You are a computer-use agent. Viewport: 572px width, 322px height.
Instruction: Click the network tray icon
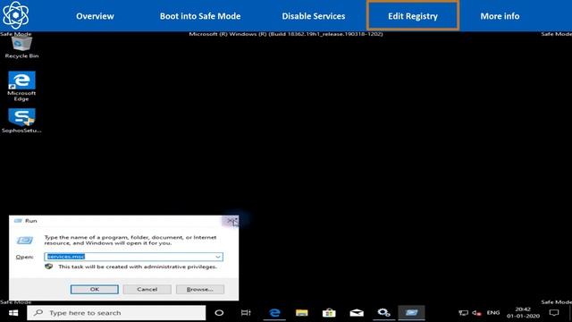tap(463, 313)
